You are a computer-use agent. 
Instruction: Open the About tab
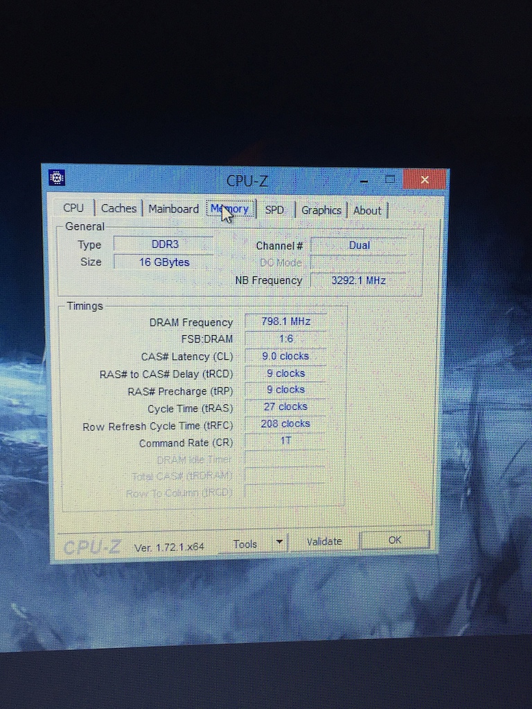point(367,210)
